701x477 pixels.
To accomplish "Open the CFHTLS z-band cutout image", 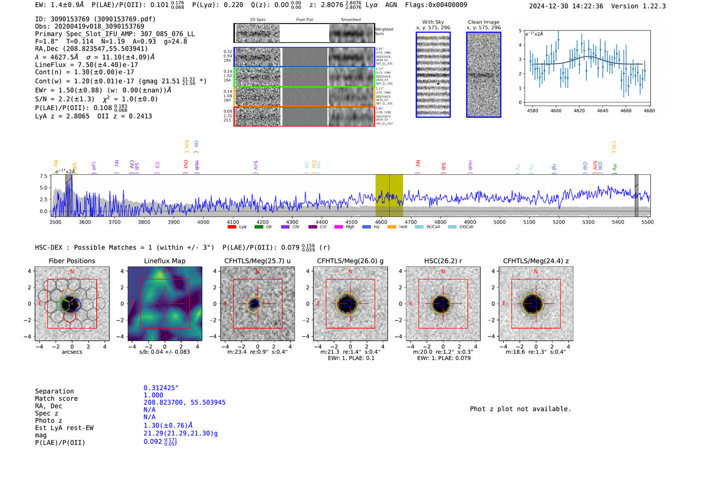I will [536, 304].
